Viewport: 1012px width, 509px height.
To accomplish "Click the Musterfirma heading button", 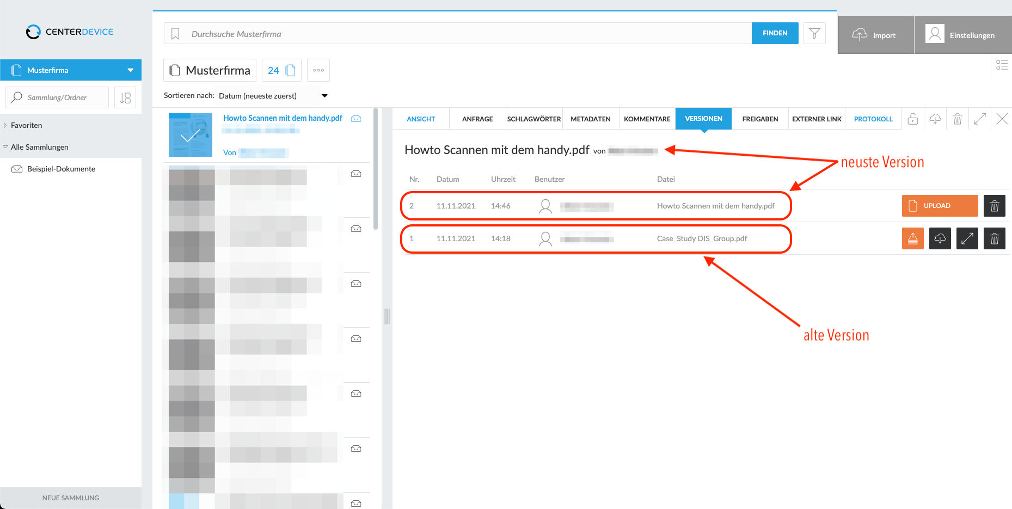I will click(210, 70).
